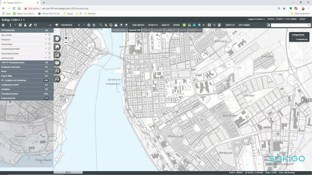Click the crosshair circle icon far left

point(3,25)
